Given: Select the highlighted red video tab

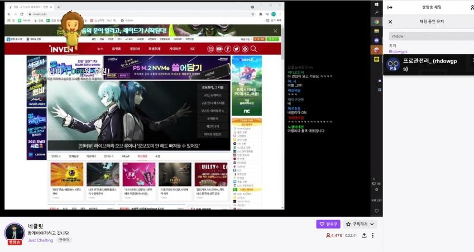Looking at the screenshot, I should (x=142, y=156).
